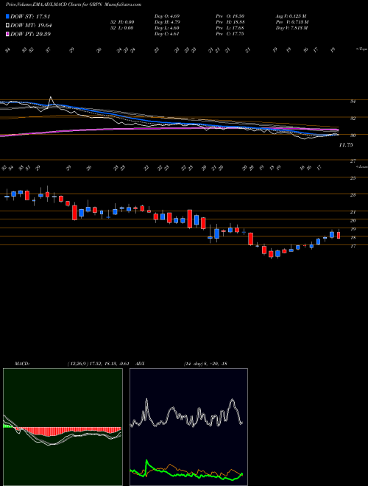This screenshot has height=486, width=368.
Task: Click the 'Day H: 4.79' value
Action: pos(167,22)
